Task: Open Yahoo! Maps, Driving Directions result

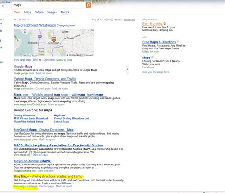Action: (45, 79)
